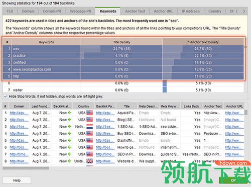Sort backlinks by Meta Description column header

click(x=148, y=107)
